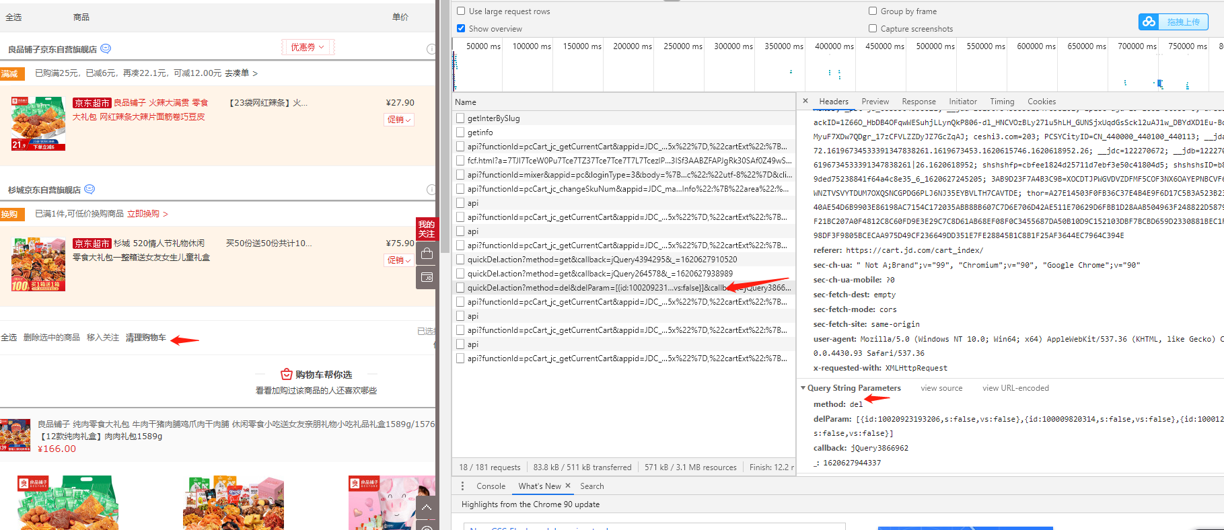1224x530 pixels.
Task: Click the 购物车帮你选 cart icon
Action: [x=287, y=374]
